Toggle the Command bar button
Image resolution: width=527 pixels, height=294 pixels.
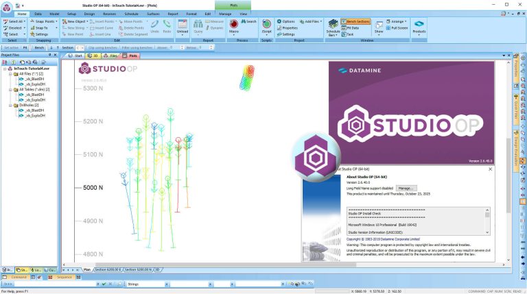tap(16, 278)
